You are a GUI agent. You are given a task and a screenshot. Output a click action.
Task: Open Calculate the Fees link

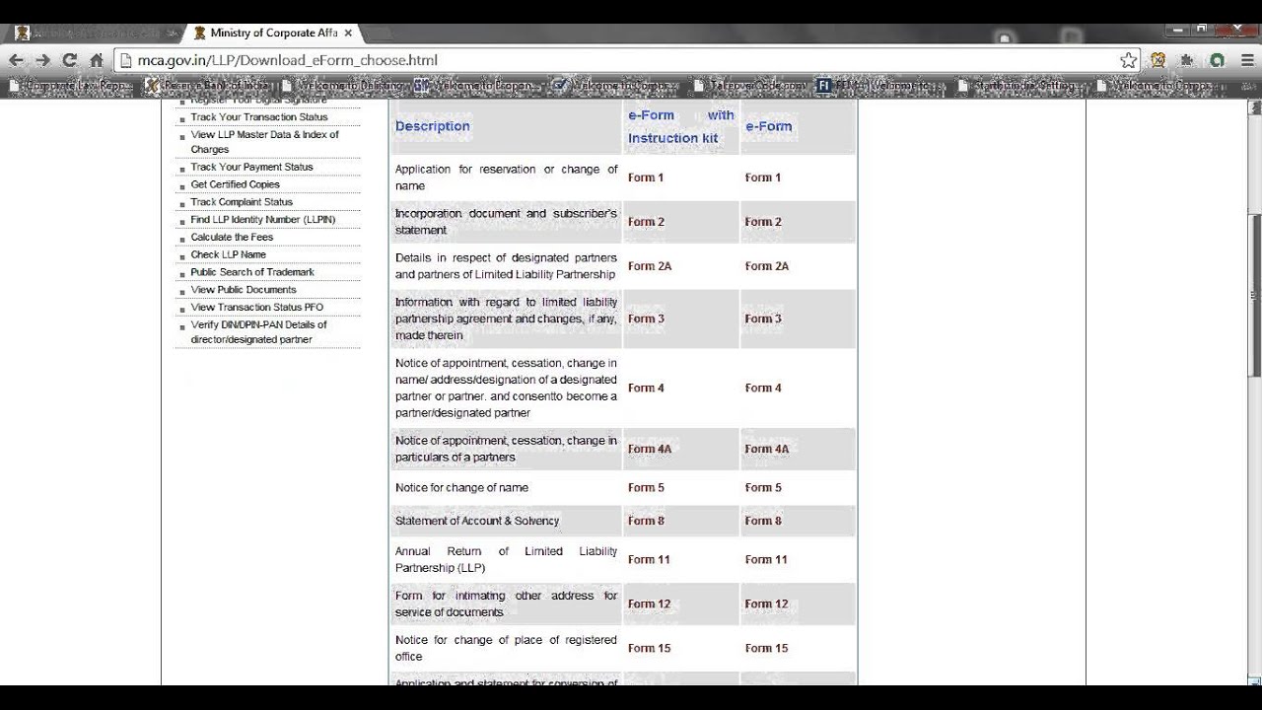click(x=232, y=238)
